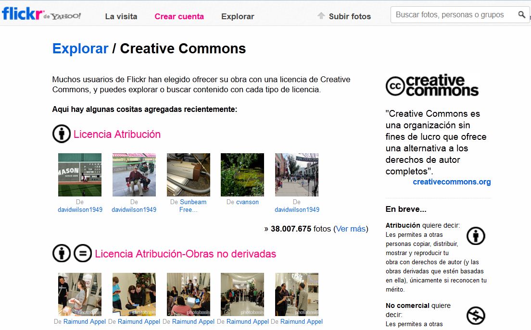Image resolution: width=531 pixels, height=330 pixels.
Task: Select Subir fotos in the top bar
Action: click(350, 16)
